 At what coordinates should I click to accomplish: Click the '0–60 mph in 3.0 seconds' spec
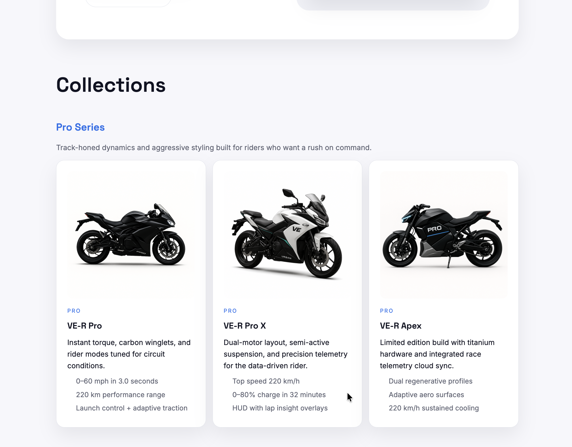[x=117, y=381]
